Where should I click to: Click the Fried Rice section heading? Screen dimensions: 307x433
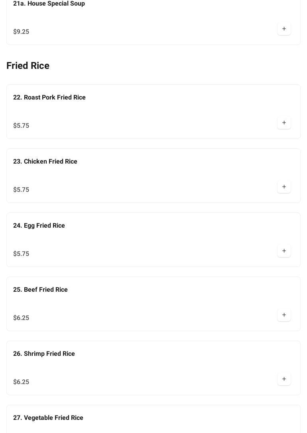[x=28, y=66]
